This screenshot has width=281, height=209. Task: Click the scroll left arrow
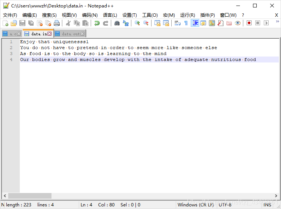5,196
